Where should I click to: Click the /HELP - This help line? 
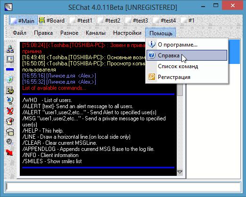click(x=43, y=131)
